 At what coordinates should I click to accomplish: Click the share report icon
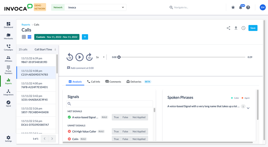point(228,28)
